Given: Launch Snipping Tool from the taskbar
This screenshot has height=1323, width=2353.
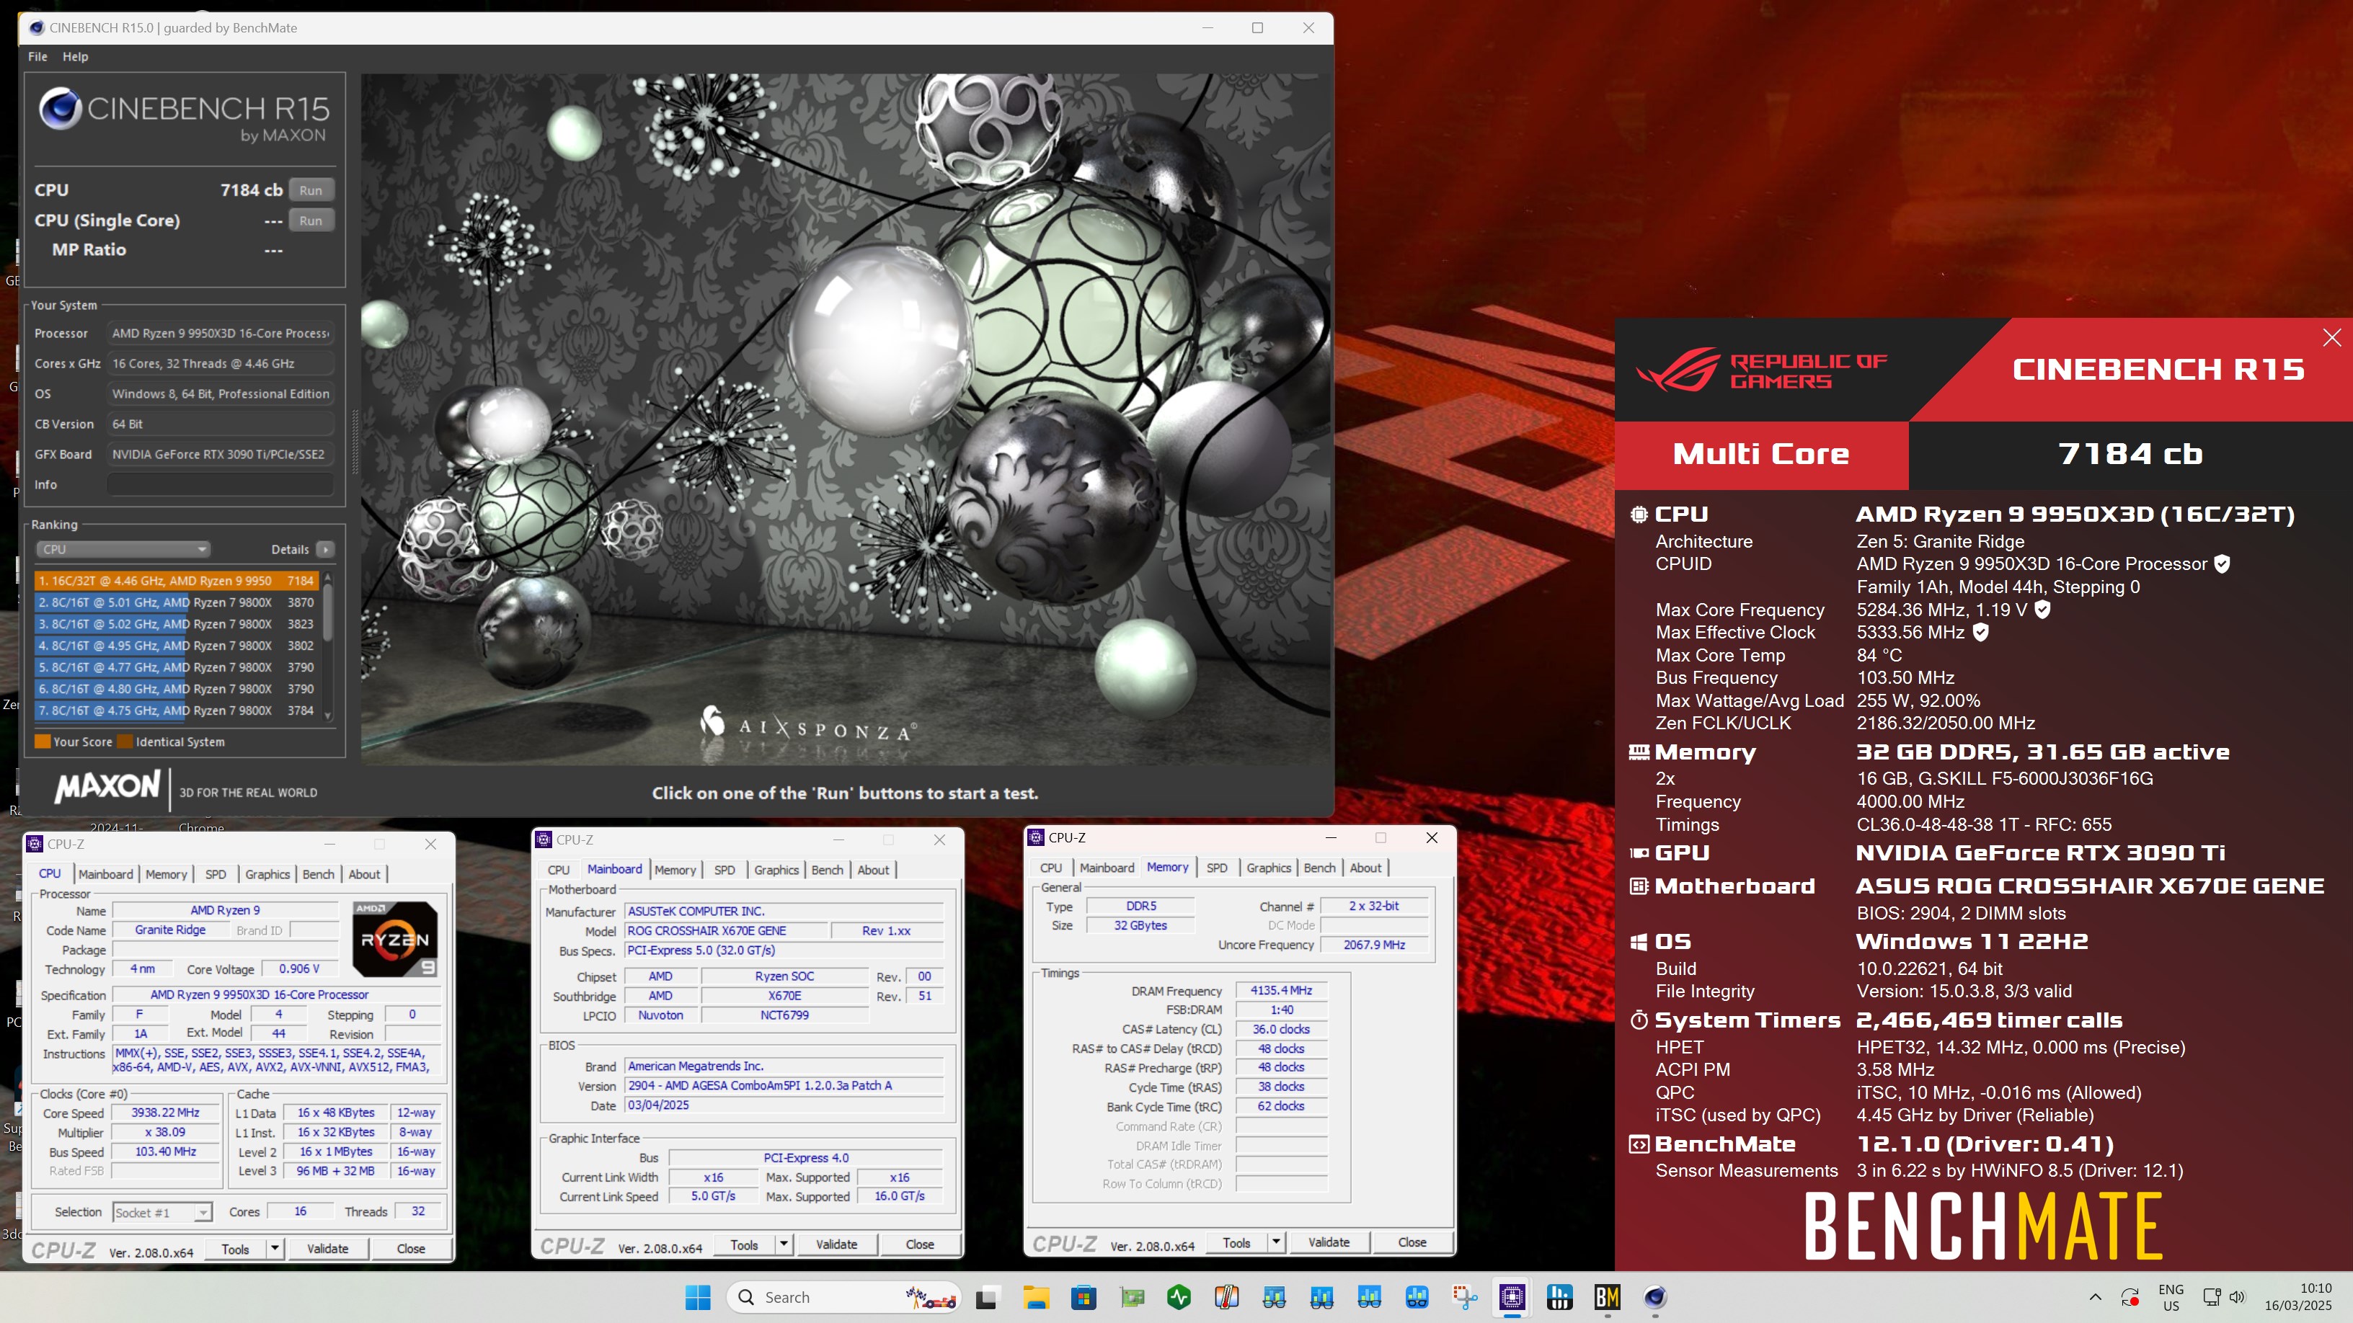Looking at the screenshot, I should point(1464,1296).
